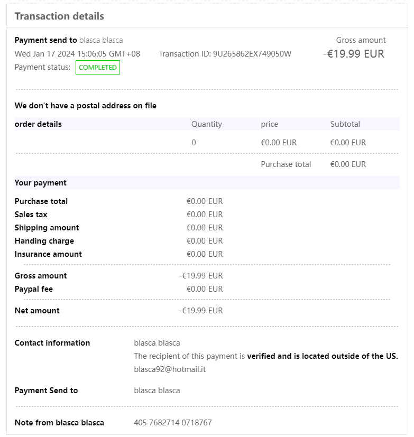Click the Net amount value -€19.99 EUR
The image size is (414, 437).
pos(201,311)
